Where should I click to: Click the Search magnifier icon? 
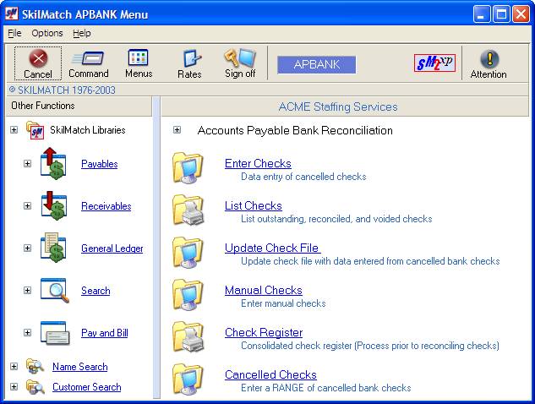(55, 291)
